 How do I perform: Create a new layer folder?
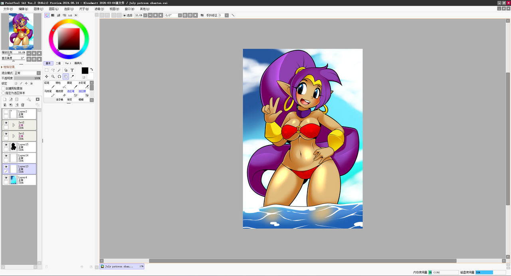tap(17, 99)
